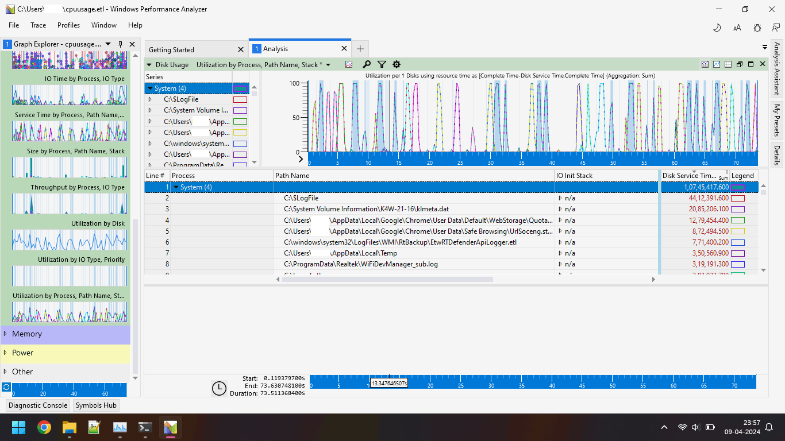Click the red color swatch for C:\$LogFile series
This screenshot has width=785, height=441.
click(240, 99)
